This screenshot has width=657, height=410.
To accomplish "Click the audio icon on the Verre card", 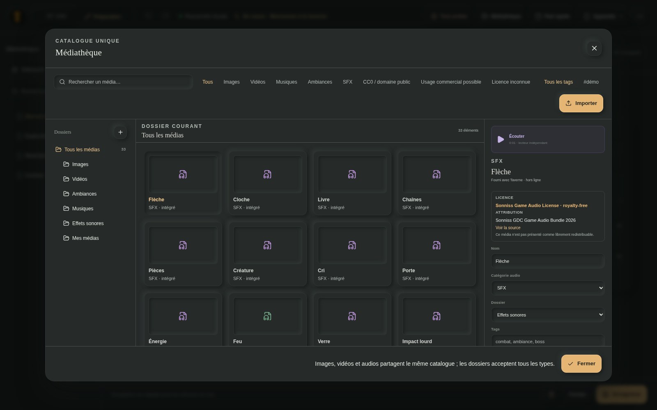I will pos(352,317).
